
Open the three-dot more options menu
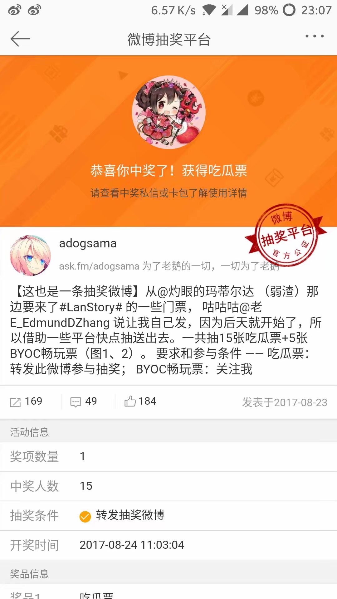tap(315, 36)
